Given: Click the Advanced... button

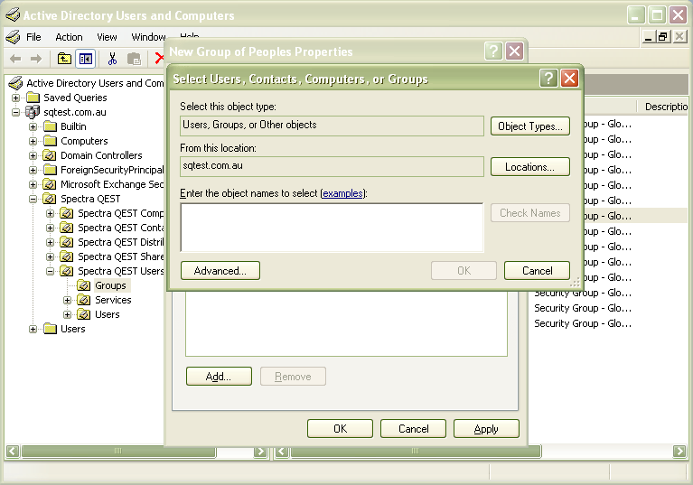Looking at the screenshot, I should tap(220, 270).
